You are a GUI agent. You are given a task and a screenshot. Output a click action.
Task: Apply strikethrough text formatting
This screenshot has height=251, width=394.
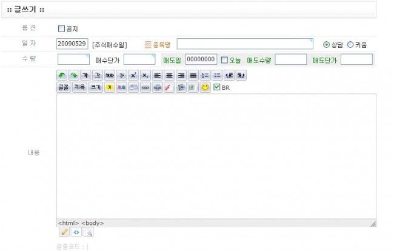coord(110,75)
